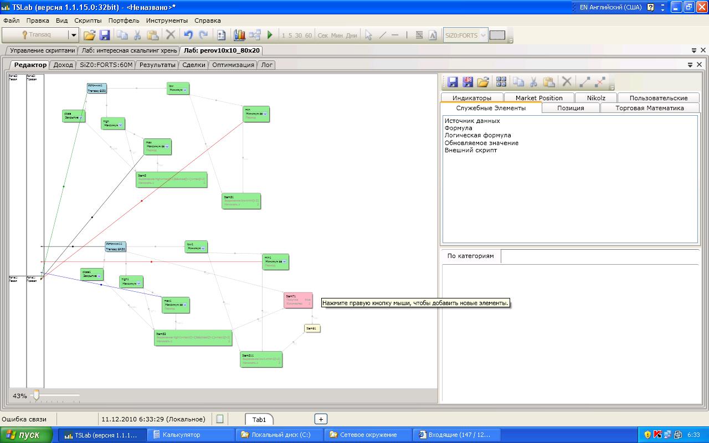Select Логическая формула in the elements list
Viewport: 709px width, 443px height.
pos(477,135)
